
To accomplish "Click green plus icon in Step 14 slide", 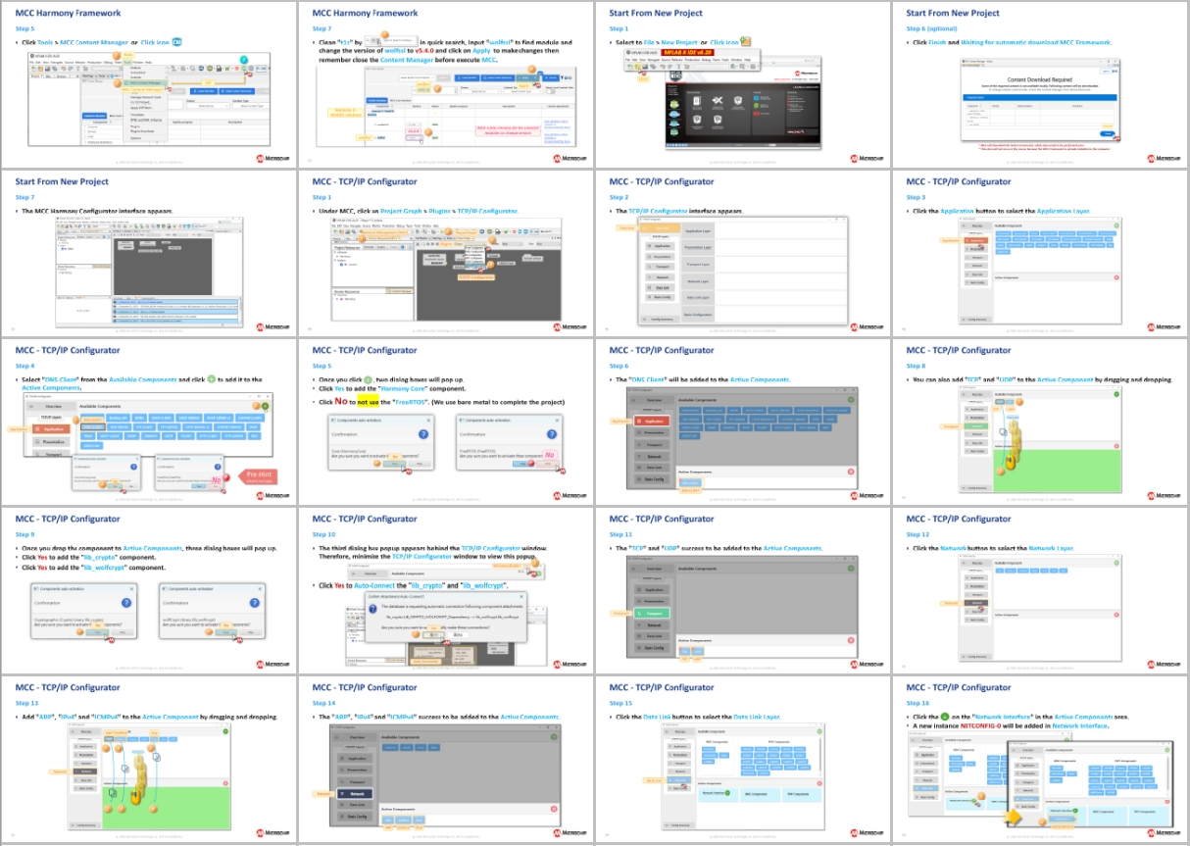I will (x=554, y=737).
